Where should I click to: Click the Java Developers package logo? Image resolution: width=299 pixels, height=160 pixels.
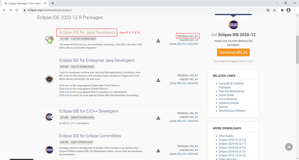point(49,39)
